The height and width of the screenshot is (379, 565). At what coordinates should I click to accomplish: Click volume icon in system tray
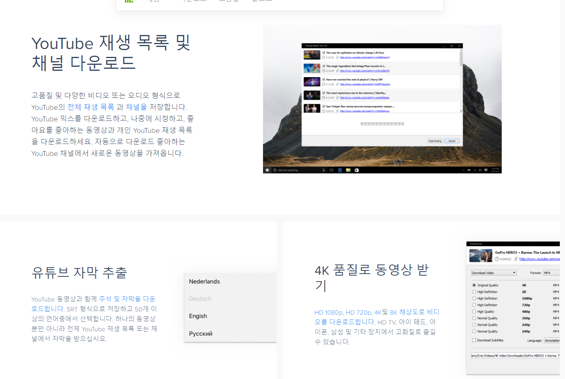(480, 170)
